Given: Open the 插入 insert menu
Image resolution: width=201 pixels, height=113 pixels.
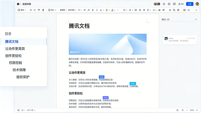Looking at the screenshot, I should click(x=52, y=10).
